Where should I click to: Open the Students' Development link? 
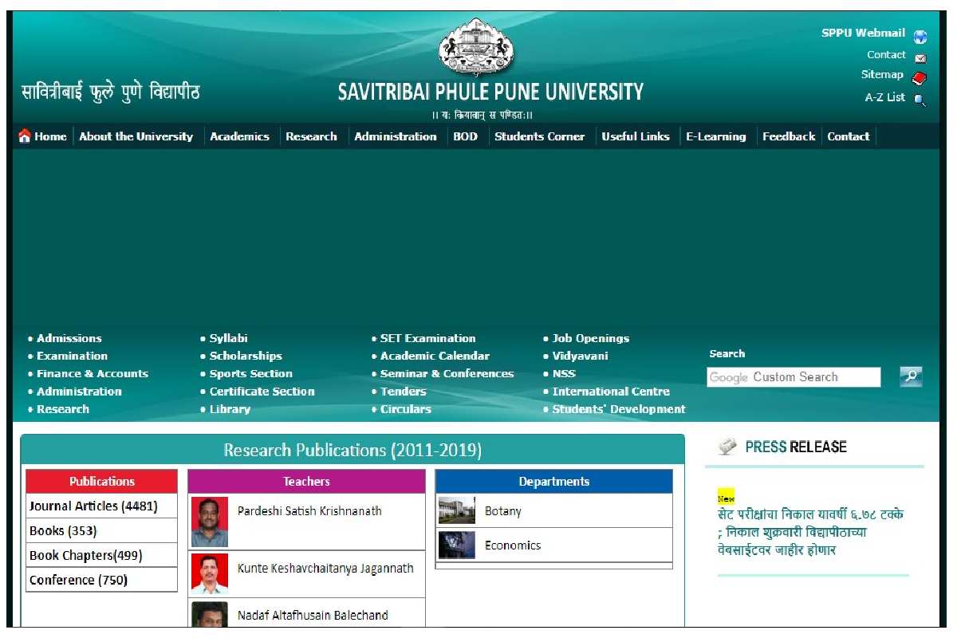(x=619, y=409)
